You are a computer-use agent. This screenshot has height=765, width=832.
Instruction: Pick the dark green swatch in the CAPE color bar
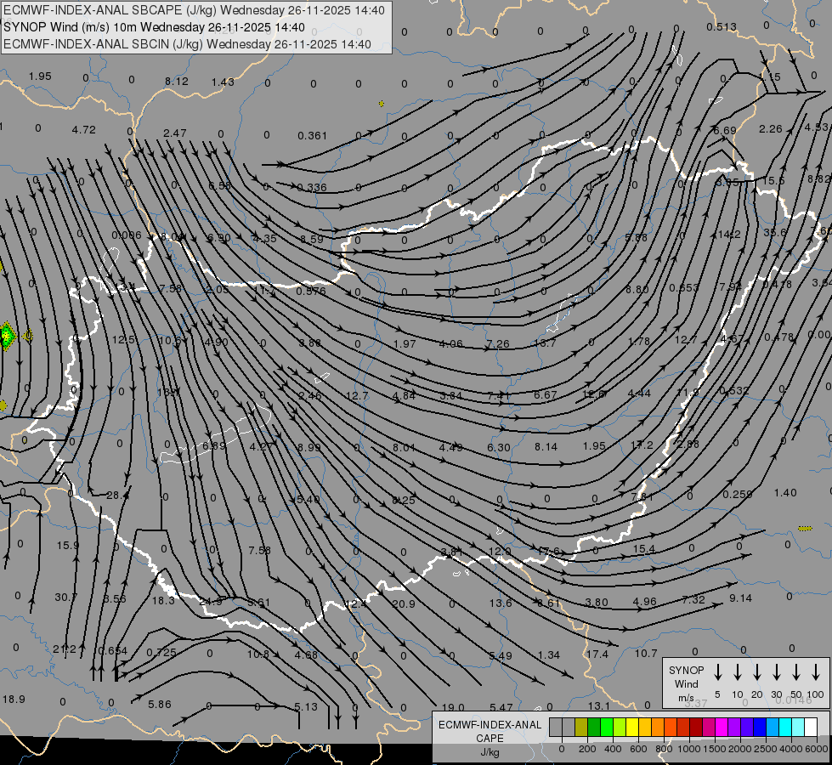[594, 727]
